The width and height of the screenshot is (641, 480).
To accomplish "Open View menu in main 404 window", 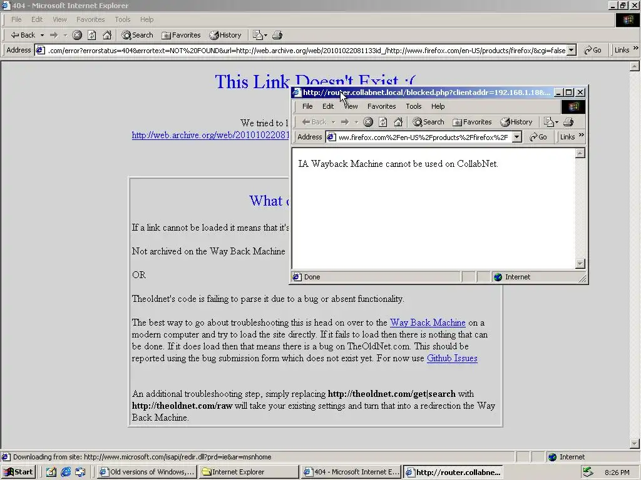I will (x=59, y=19).
